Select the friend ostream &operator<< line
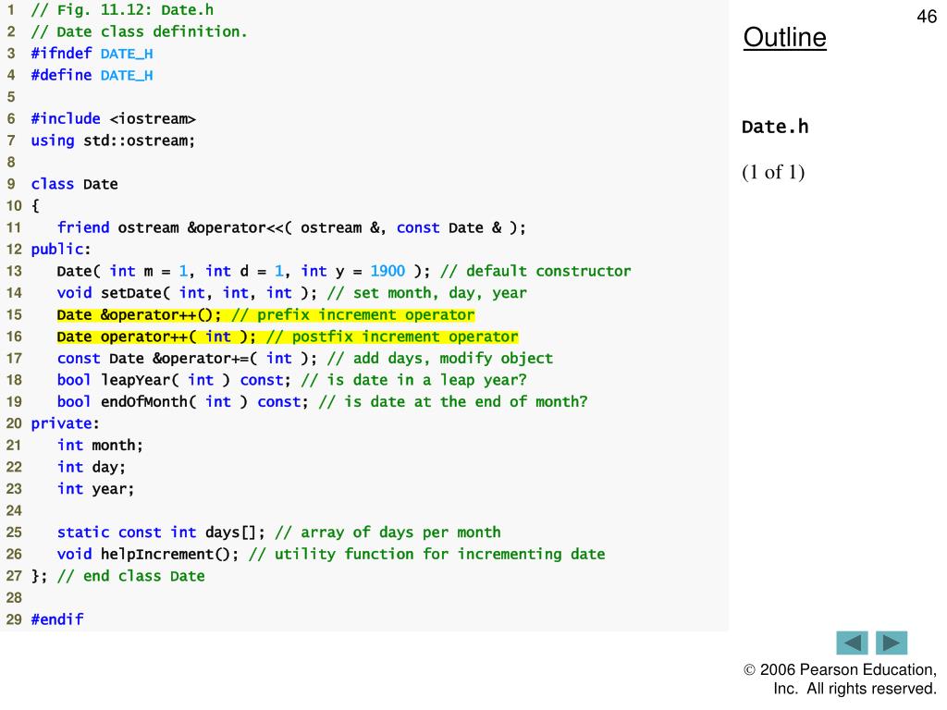 (x=291, y=227)
